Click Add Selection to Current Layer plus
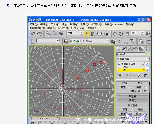 coord(120,42)
